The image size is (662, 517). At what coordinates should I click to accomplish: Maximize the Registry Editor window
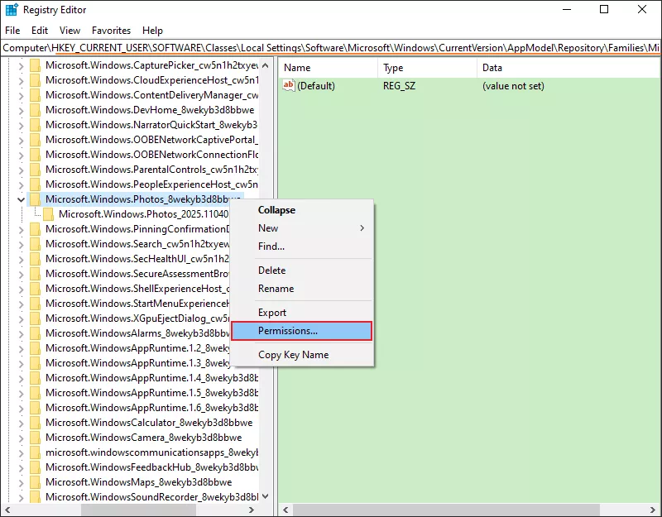[x=604, y=9]
